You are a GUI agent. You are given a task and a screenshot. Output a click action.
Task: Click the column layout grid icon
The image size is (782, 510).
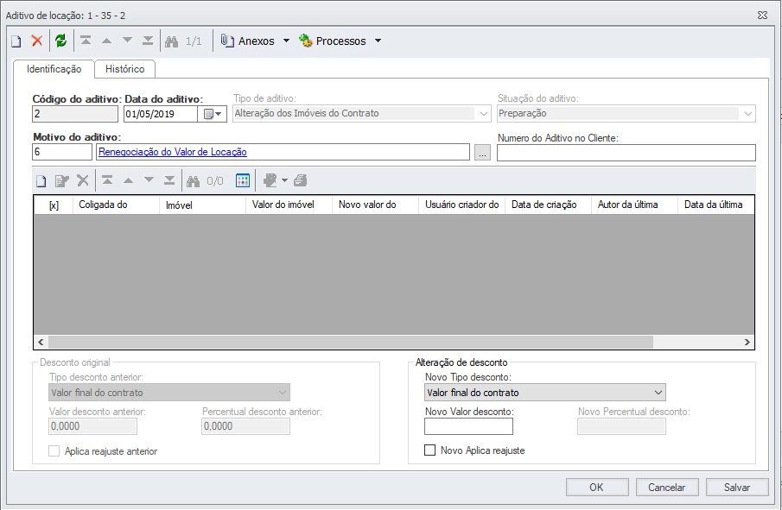tap(243, 181)
